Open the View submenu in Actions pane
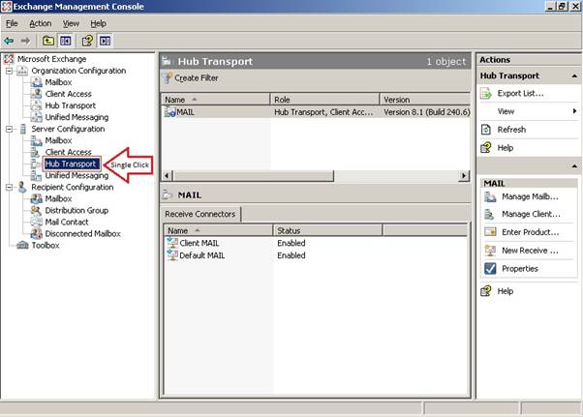 [523, 112]
